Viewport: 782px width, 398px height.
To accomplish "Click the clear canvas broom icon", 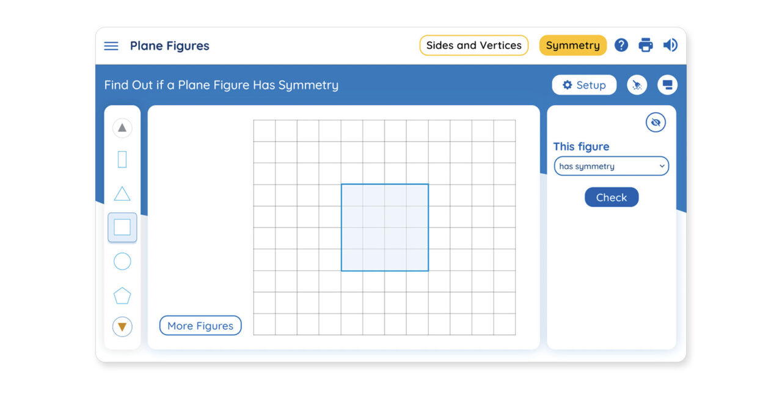I will (x=637, y=85).
